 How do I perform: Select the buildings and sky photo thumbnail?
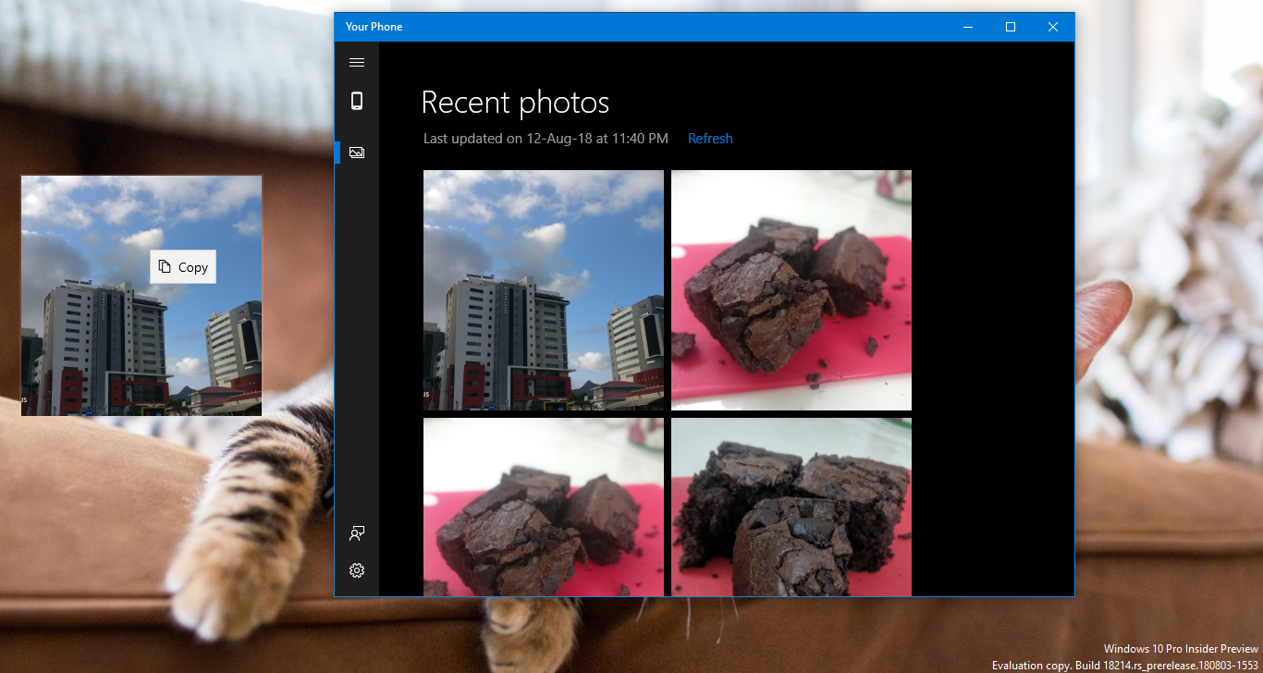pyautogui.click(x=544, y=290)
